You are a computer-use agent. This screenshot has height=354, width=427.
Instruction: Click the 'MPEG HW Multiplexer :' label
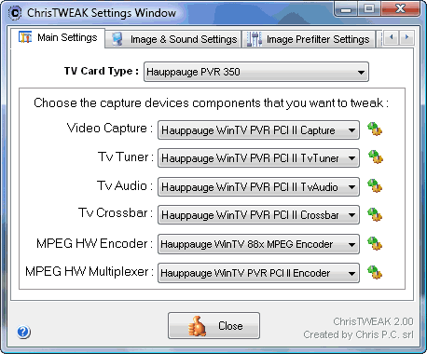(x=90, y=271)
